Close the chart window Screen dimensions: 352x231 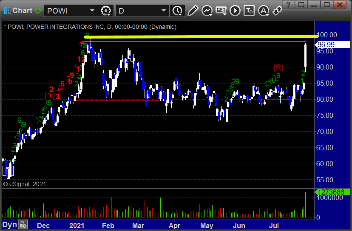pyautogui.click(x=339, y=5)
